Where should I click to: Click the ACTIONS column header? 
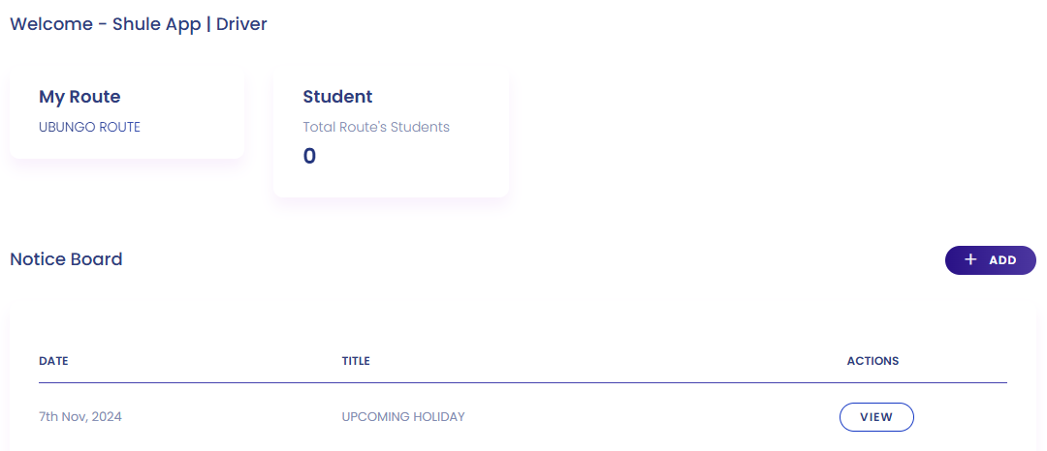tap(872, 361)
